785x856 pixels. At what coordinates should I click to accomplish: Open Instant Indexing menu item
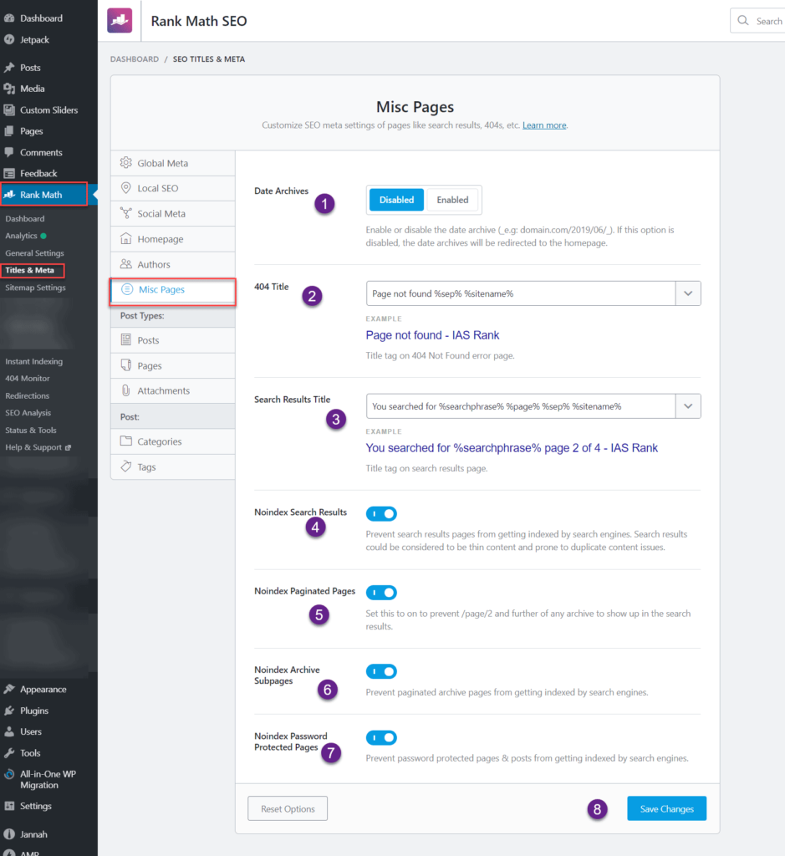pos(33,361)
